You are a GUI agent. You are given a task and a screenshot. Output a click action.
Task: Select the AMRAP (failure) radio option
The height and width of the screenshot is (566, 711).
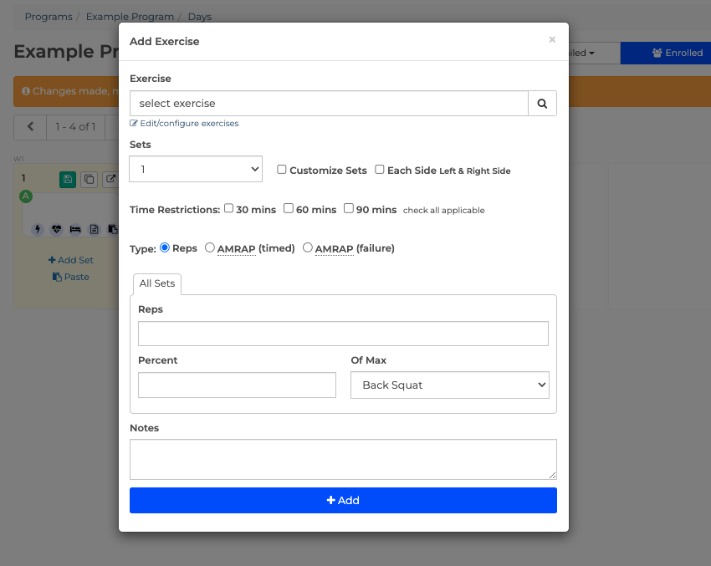308,247
